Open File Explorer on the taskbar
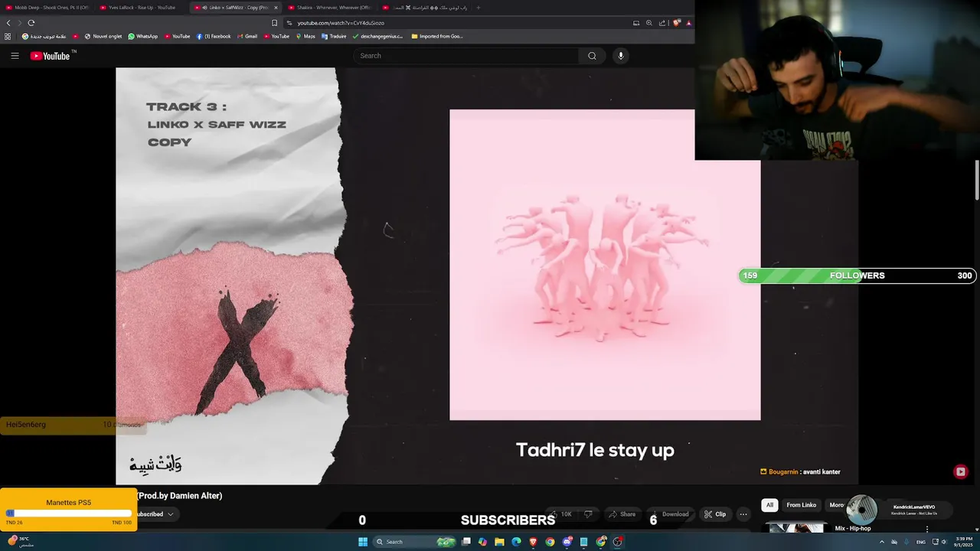 coord(499,542)
